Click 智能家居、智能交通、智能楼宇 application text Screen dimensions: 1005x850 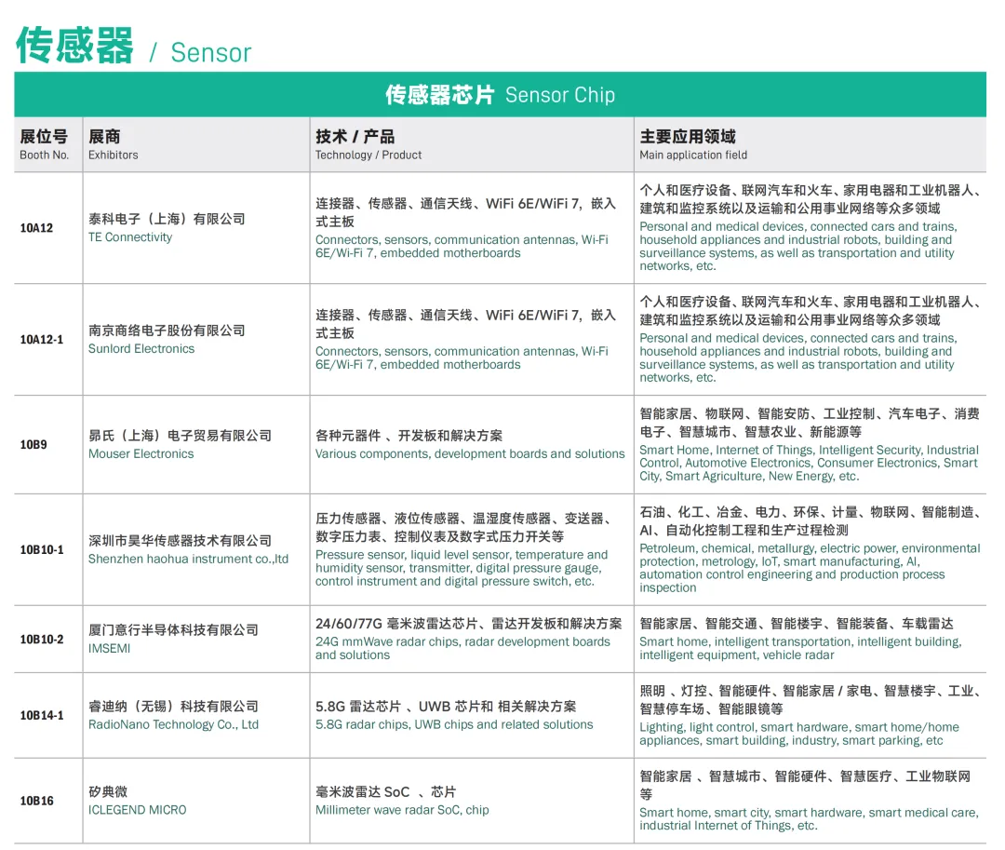tap(796, 624)
